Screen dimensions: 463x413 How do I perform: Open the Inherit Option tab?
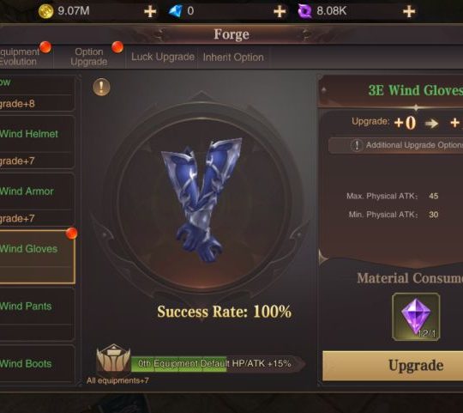click(x=233, y=57)
